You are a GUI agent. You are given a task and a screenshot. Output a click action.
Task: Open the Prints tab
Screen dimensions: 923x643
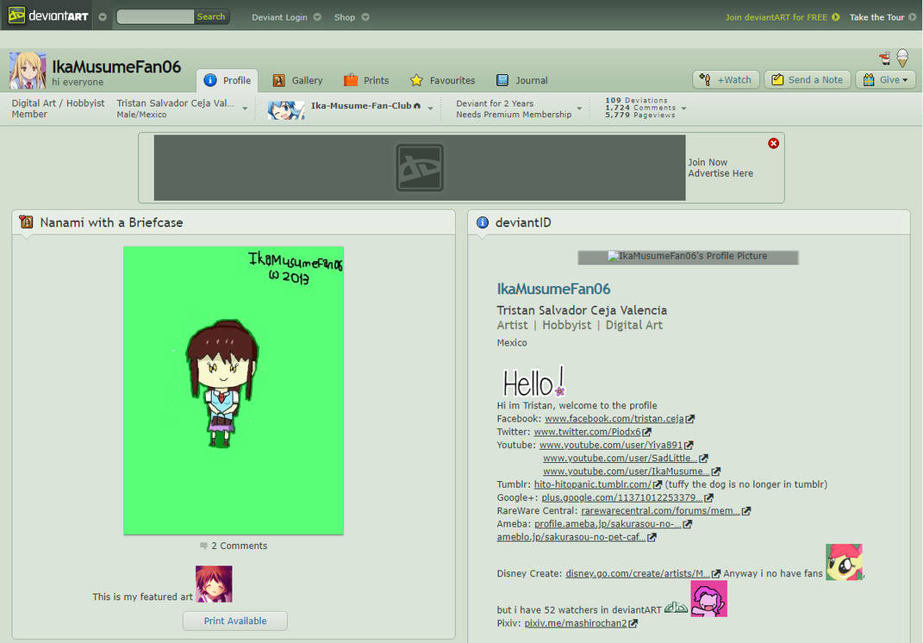pyautogui.click(x=366, y=81)
